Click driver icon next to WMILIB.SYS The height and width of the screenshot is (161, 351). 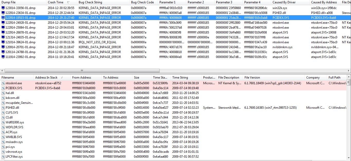[x=3, y=137]
